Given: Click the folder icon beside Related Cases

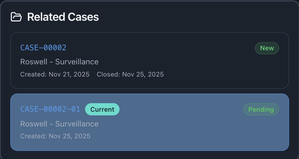Looking at the screenshot, I should [x=16, y=17].
